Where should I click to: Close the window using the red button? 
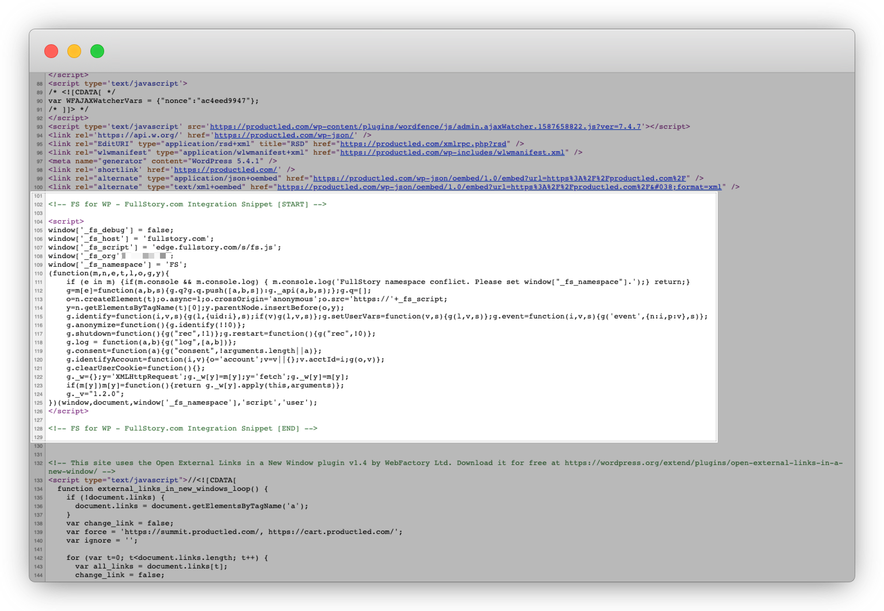pyautogui.click(x=51, y=51)
